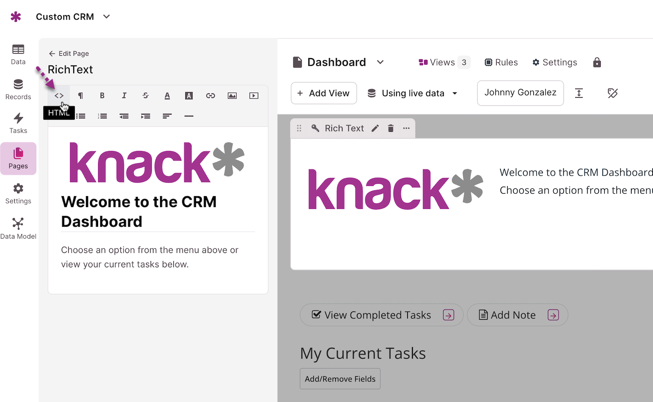Grab the Rich Text view drag handle
The image size is (653, 402).
(x=299, y=128)
